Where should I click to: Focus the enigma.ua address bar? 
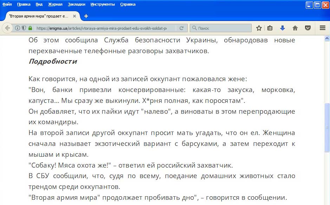(102, 28)
